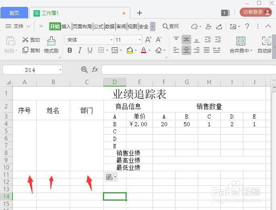276x210 pixels.
Task: Click distributed alignment icon
Action: 217,50
